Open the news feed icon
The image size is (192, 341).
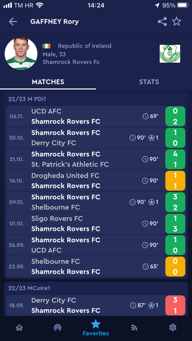[134, 327]
